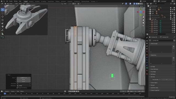Image resolution: width=176 pixels, height=99 pixels.
Task: Select the Select Box tool
Action: [x=2, y=10]
